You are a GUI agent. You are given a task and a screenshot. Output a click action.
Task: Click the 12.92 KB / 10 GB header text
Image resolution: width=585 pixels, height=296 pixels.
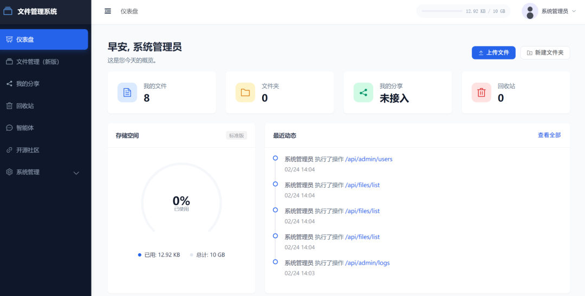485,11
